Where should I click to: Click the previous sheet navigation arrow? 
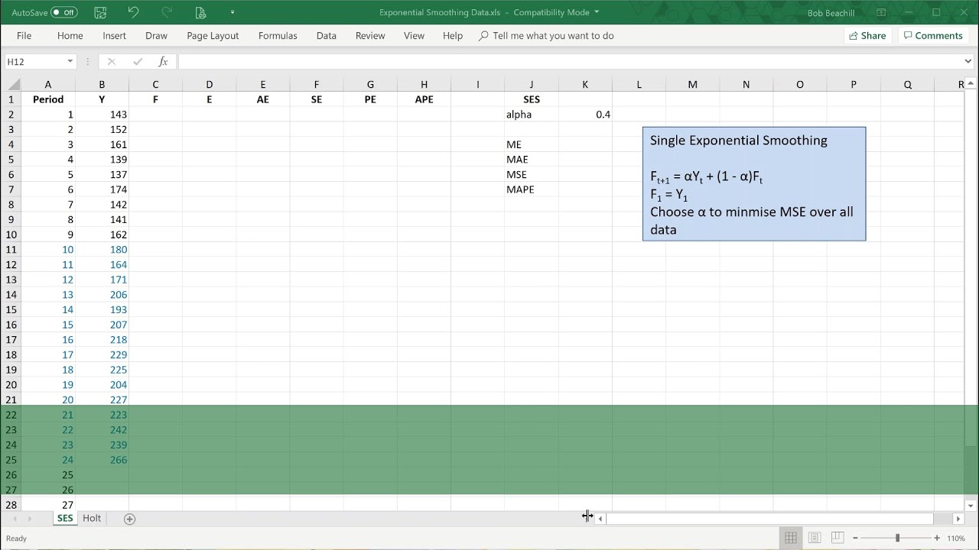(x=14, y=519)
